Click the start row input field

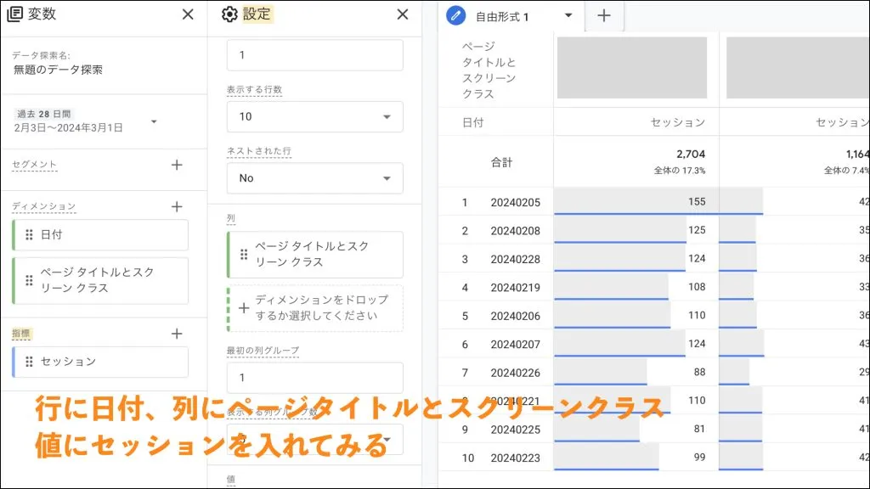point(314,55)
